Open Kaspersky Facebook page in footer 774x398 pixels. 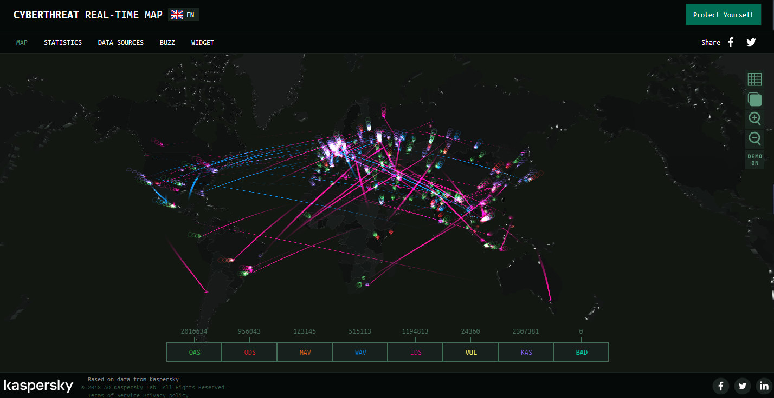pyautogui.click(x=720, y=386)
